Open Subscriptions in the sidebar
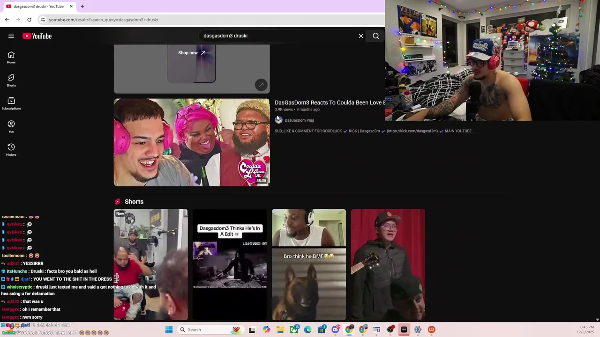Viewport: 600px width, 337px height. coord(11,103)
